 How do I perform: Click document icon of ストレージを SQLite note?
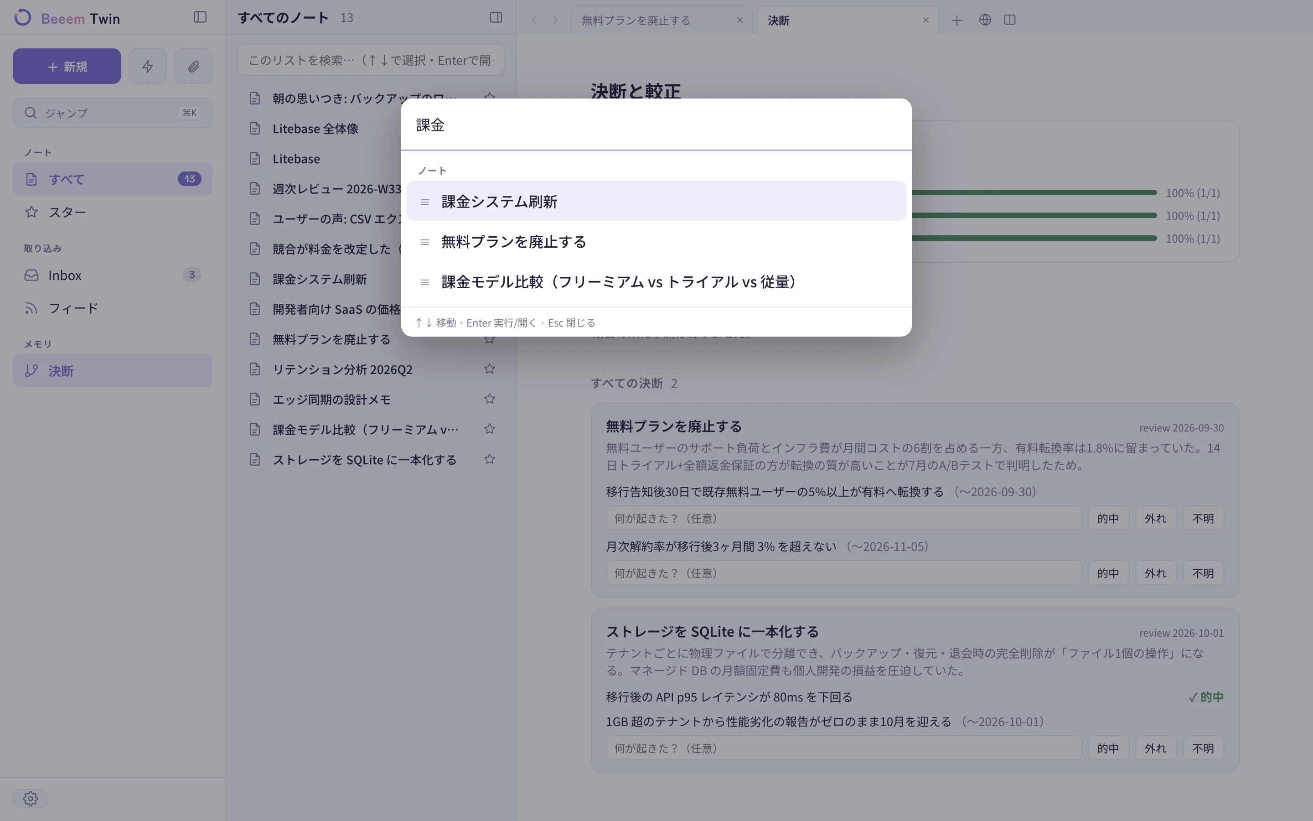[x=254, y=459]
